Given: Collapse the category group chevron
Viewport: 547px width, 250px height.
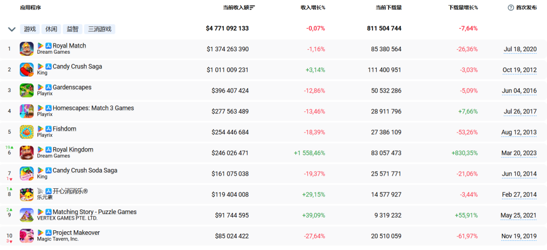Looking at the screenshot, I should click(x=12, y=29).
